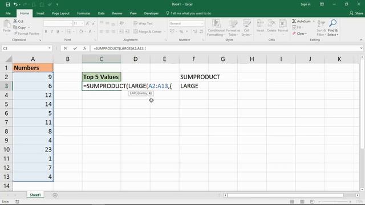Click cell F2 containing SUMPRODUCT

click(194, 77)
